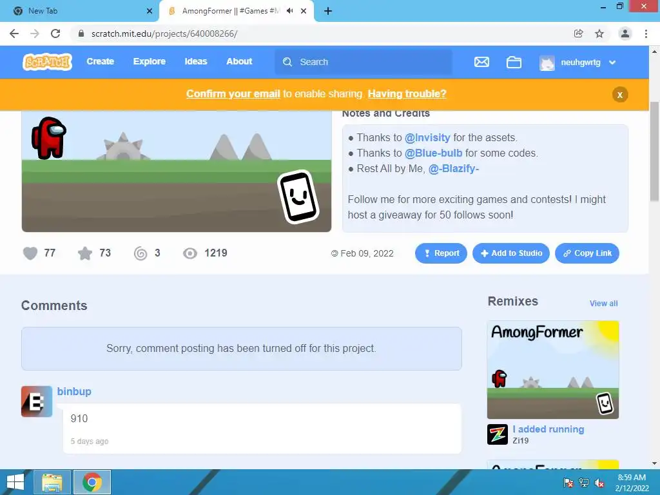Viewport: 660px width, 495px height.
Task: View site info via lock icon
Action: [x=81, y=34]
